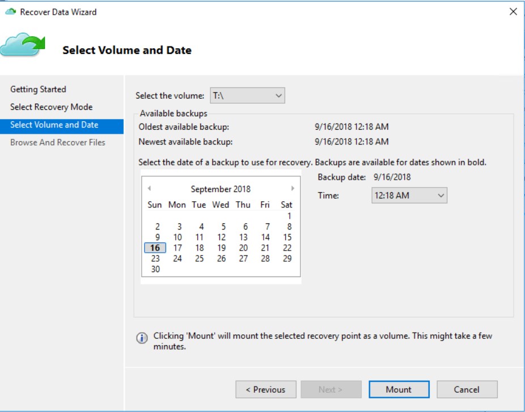Cancel the recovery wizard
The height and width of the screenshot is (412, 525).
coord(467,389)
